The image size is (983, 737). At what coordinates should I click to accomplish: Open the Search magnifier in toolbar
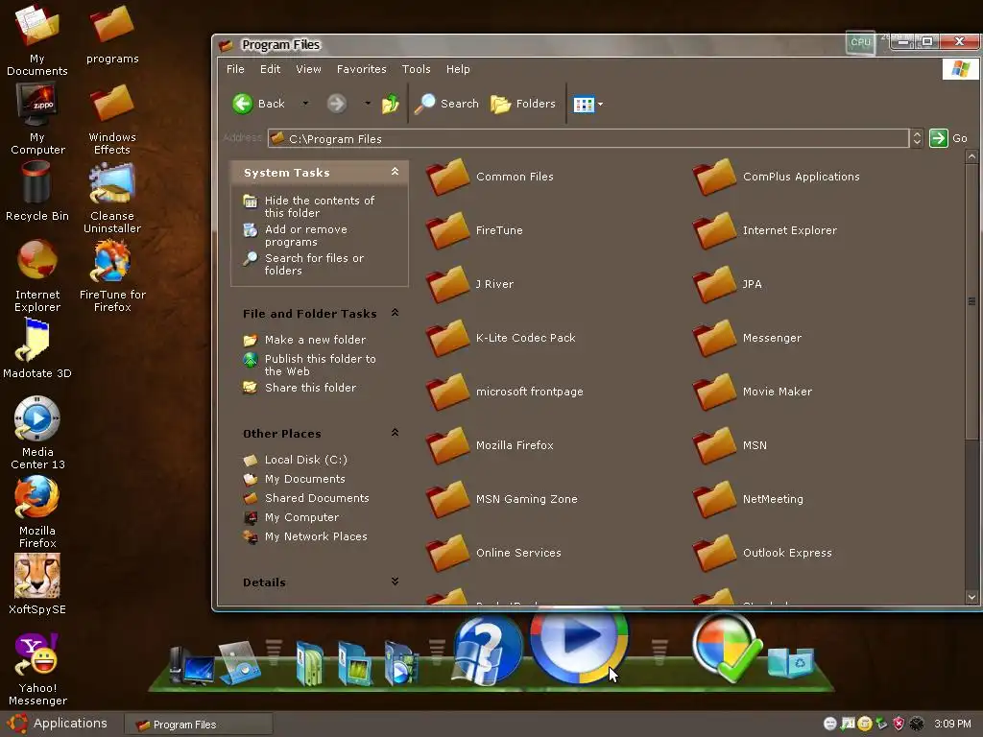click(x=425, y=104)
